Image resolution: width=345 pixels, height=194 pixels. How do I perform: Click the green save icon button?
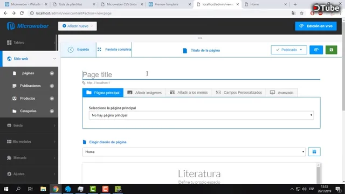click(331, 50)
